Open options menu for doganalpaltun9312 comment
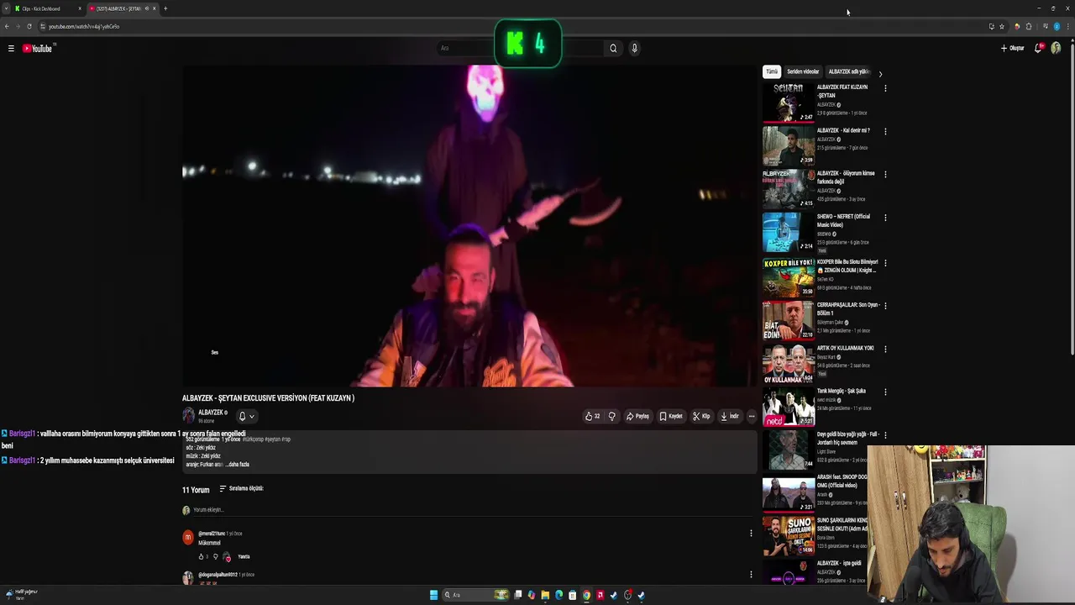Image resolution: width=1075 pixels, height=605 pixels. click(x=751, y=575)
